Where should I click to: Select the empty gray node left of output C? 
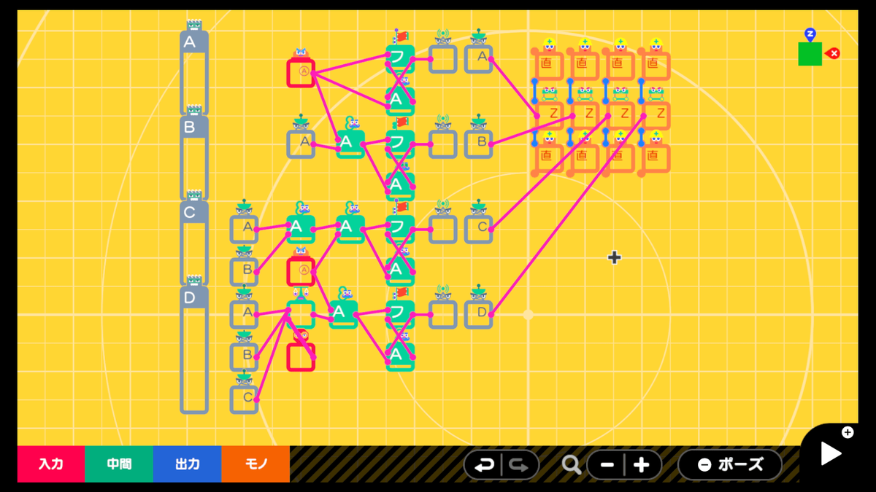pos(442,229)
